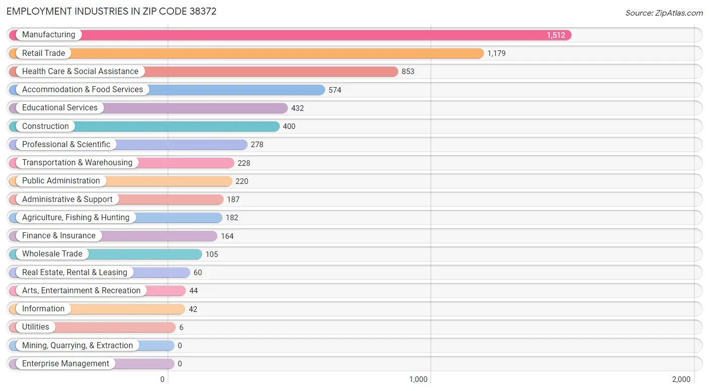
Task: Click the 1,179 Retail Trade value
Action: [496, 53]
